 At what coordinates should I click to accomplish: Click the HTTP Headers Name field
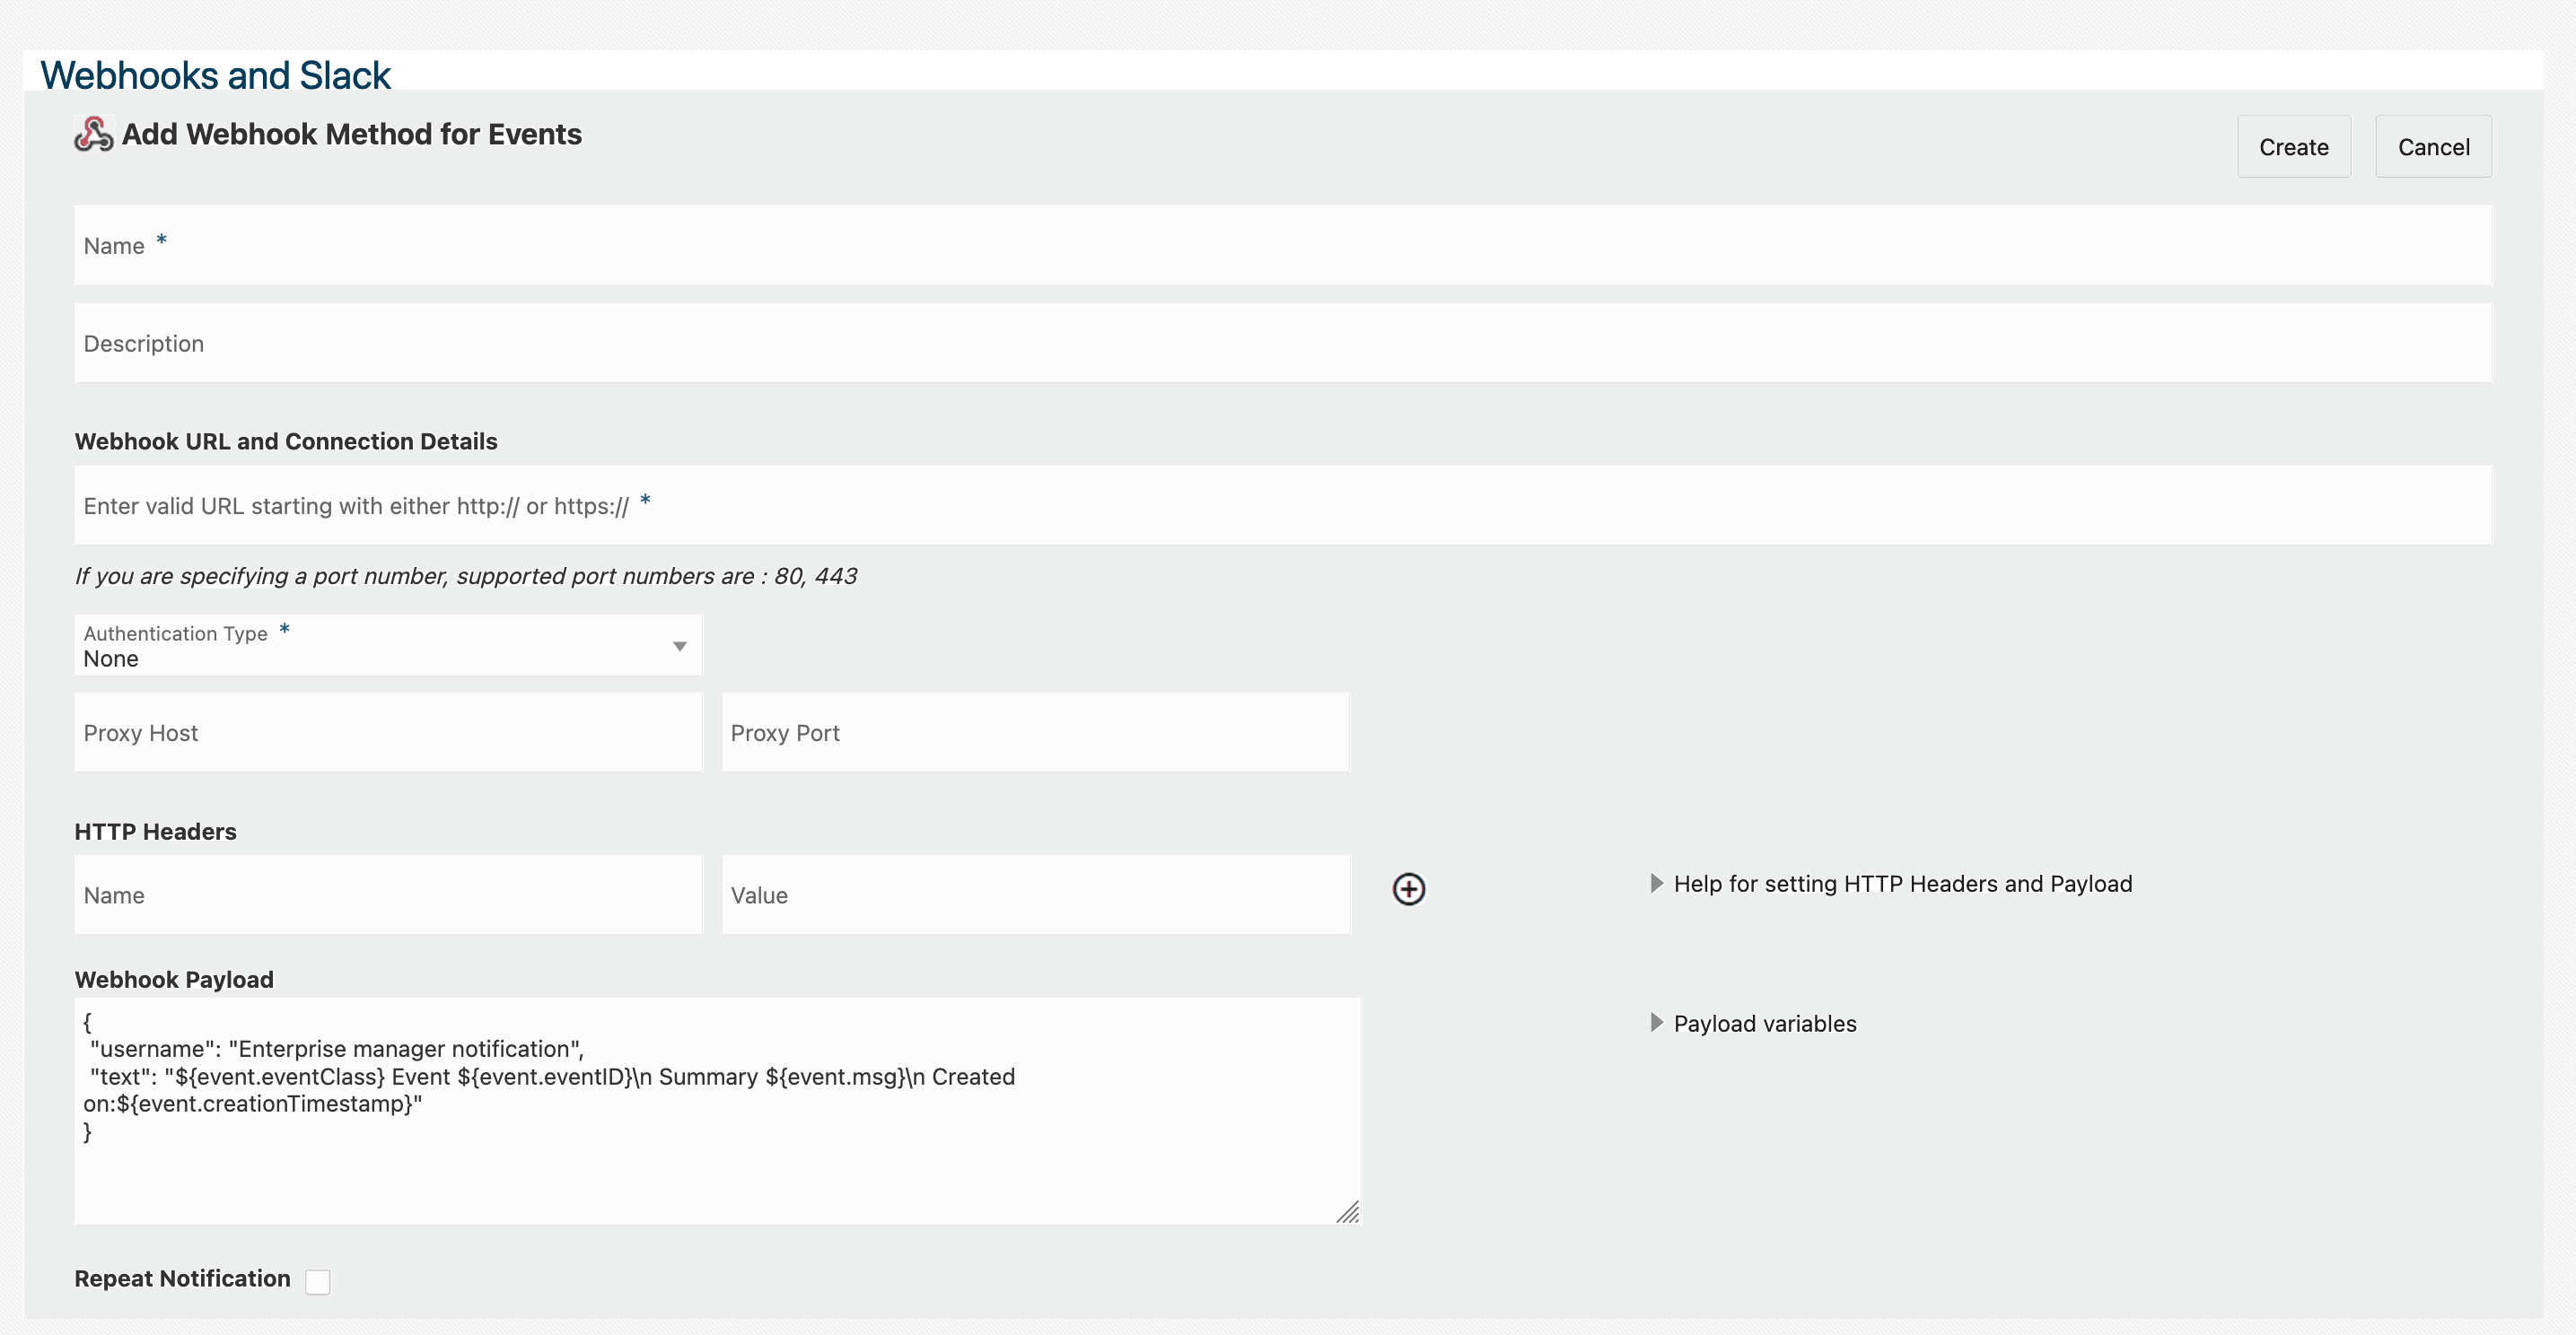[x=387, y=894]
